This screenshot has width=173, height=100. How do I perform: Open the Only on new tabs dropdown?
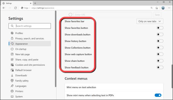coord(150,21)
